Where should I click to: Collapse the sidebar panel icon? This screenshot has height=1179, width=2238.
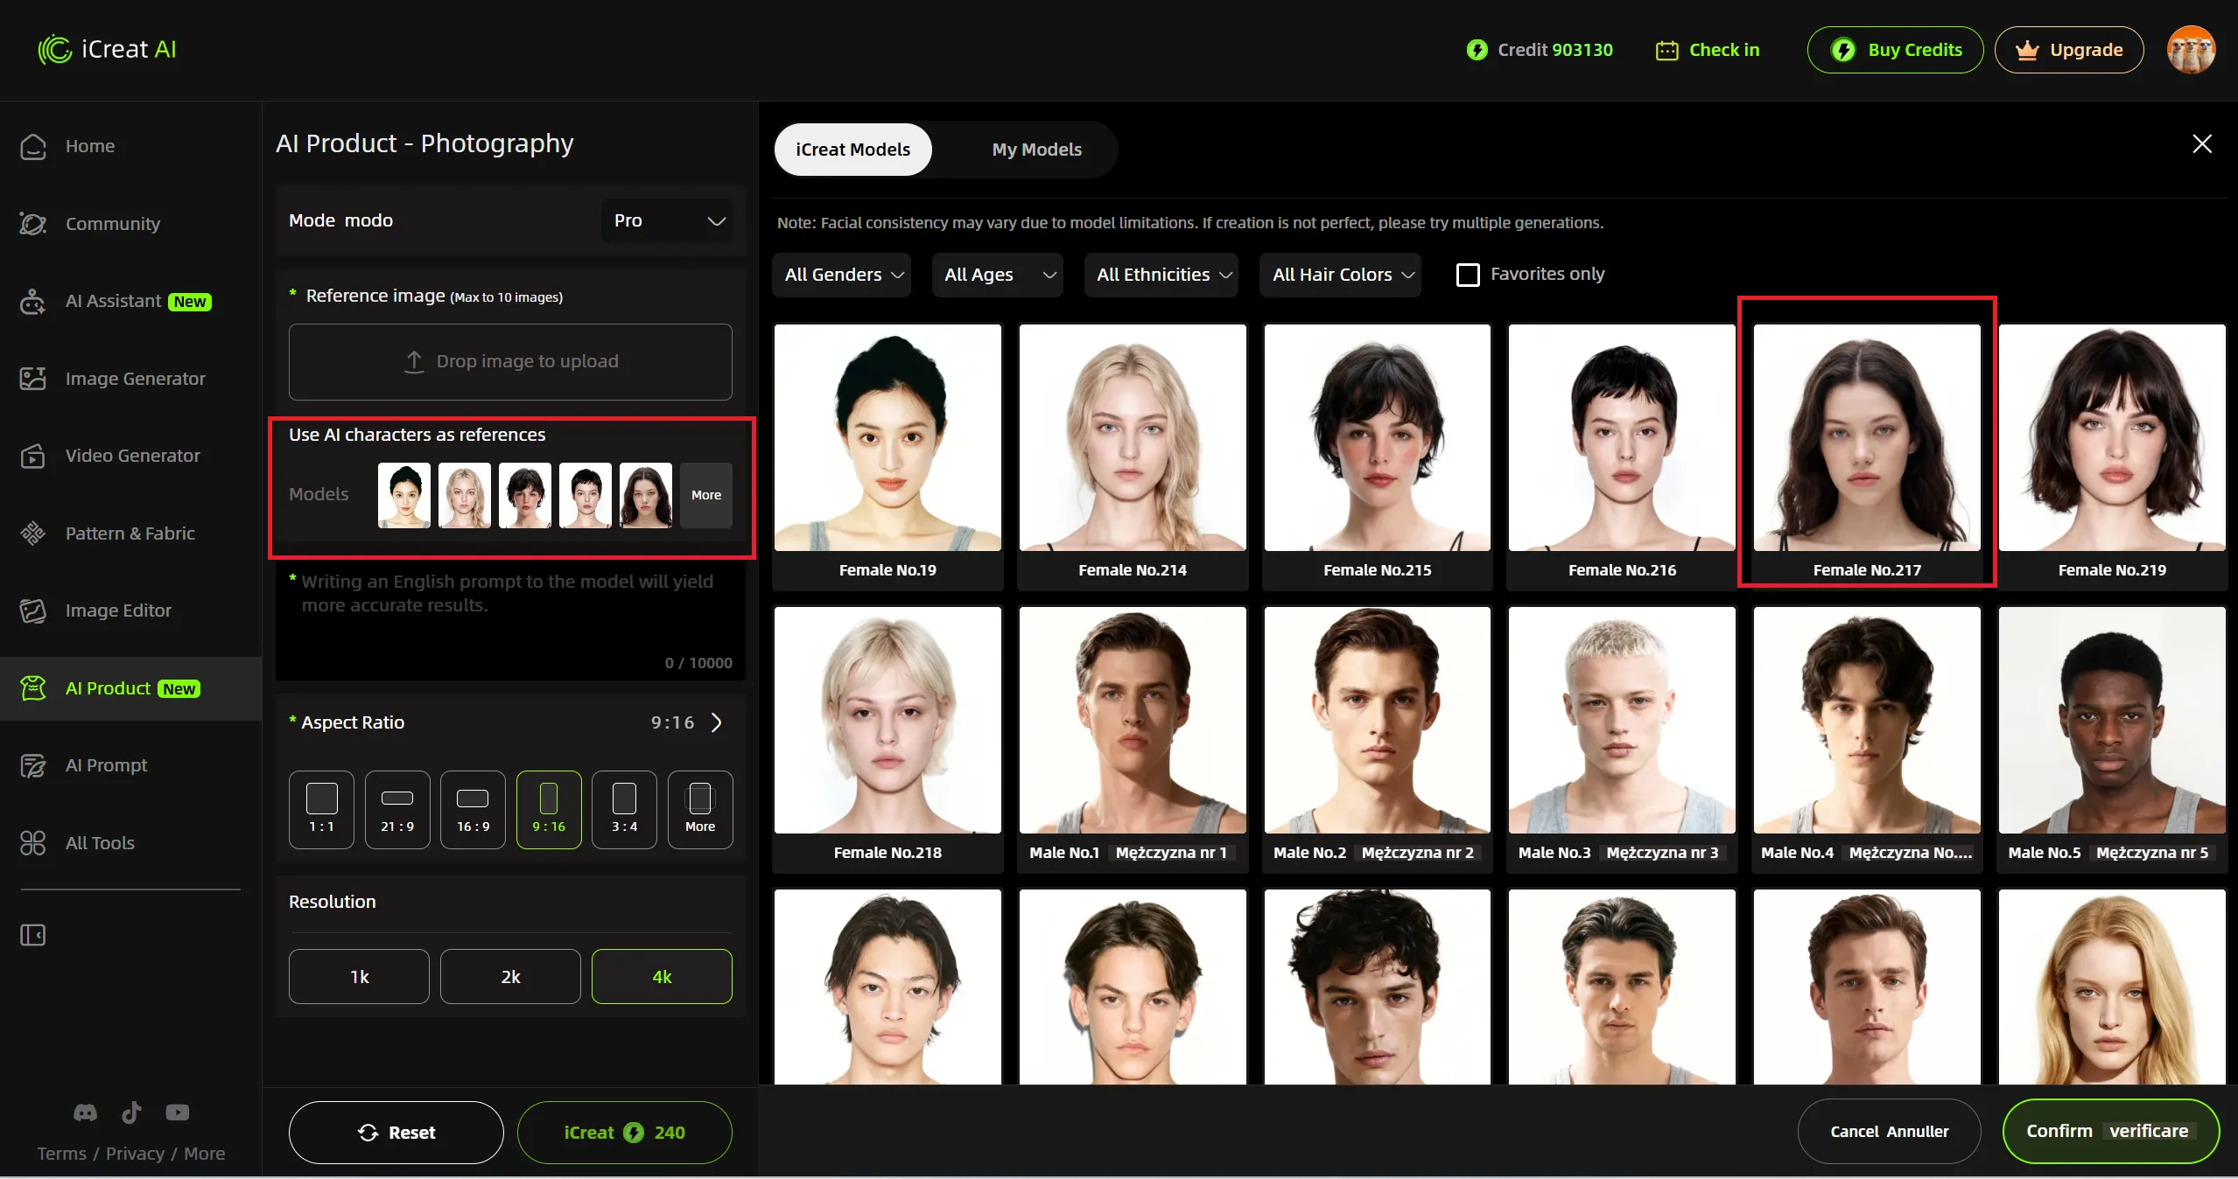coord(33,935)
